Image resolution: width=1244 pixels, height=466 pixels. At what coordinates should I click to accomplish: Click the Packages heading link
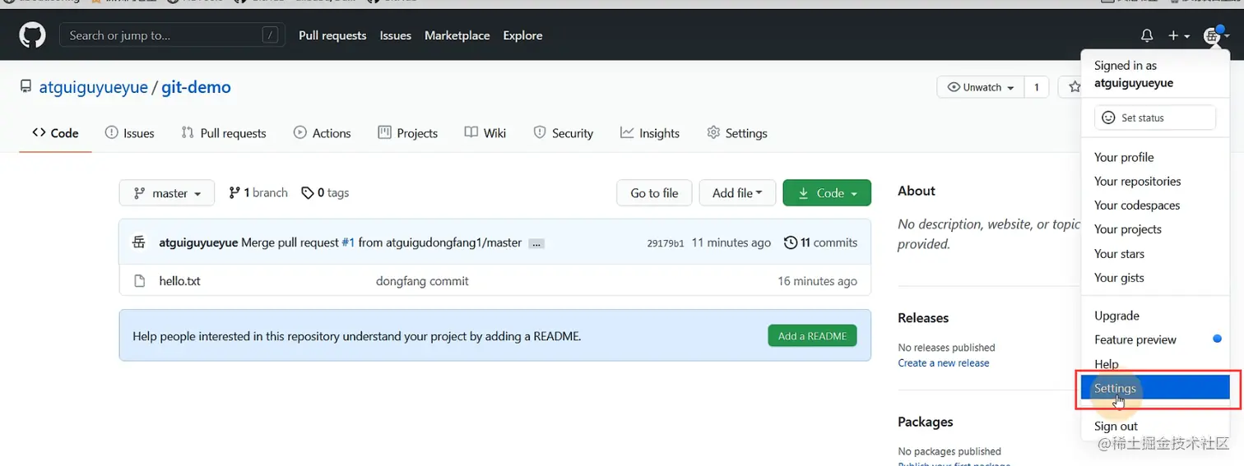pos(925,422)
